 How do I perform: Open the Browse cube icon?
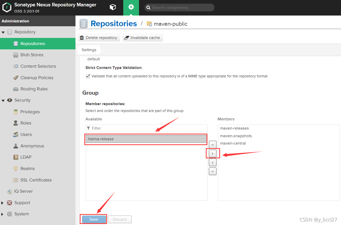pyautogui.click(x=113, y=7)
